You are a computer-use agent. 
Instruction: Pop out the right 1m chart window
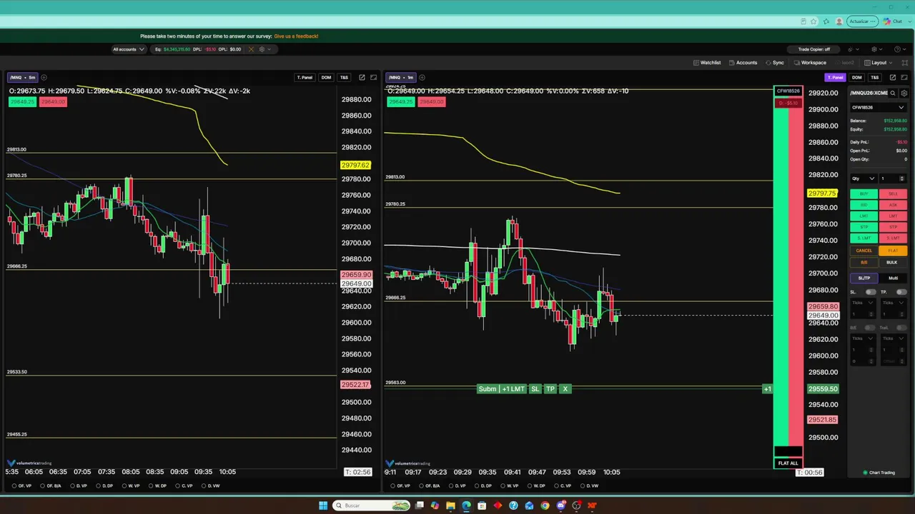pos(892,77)
